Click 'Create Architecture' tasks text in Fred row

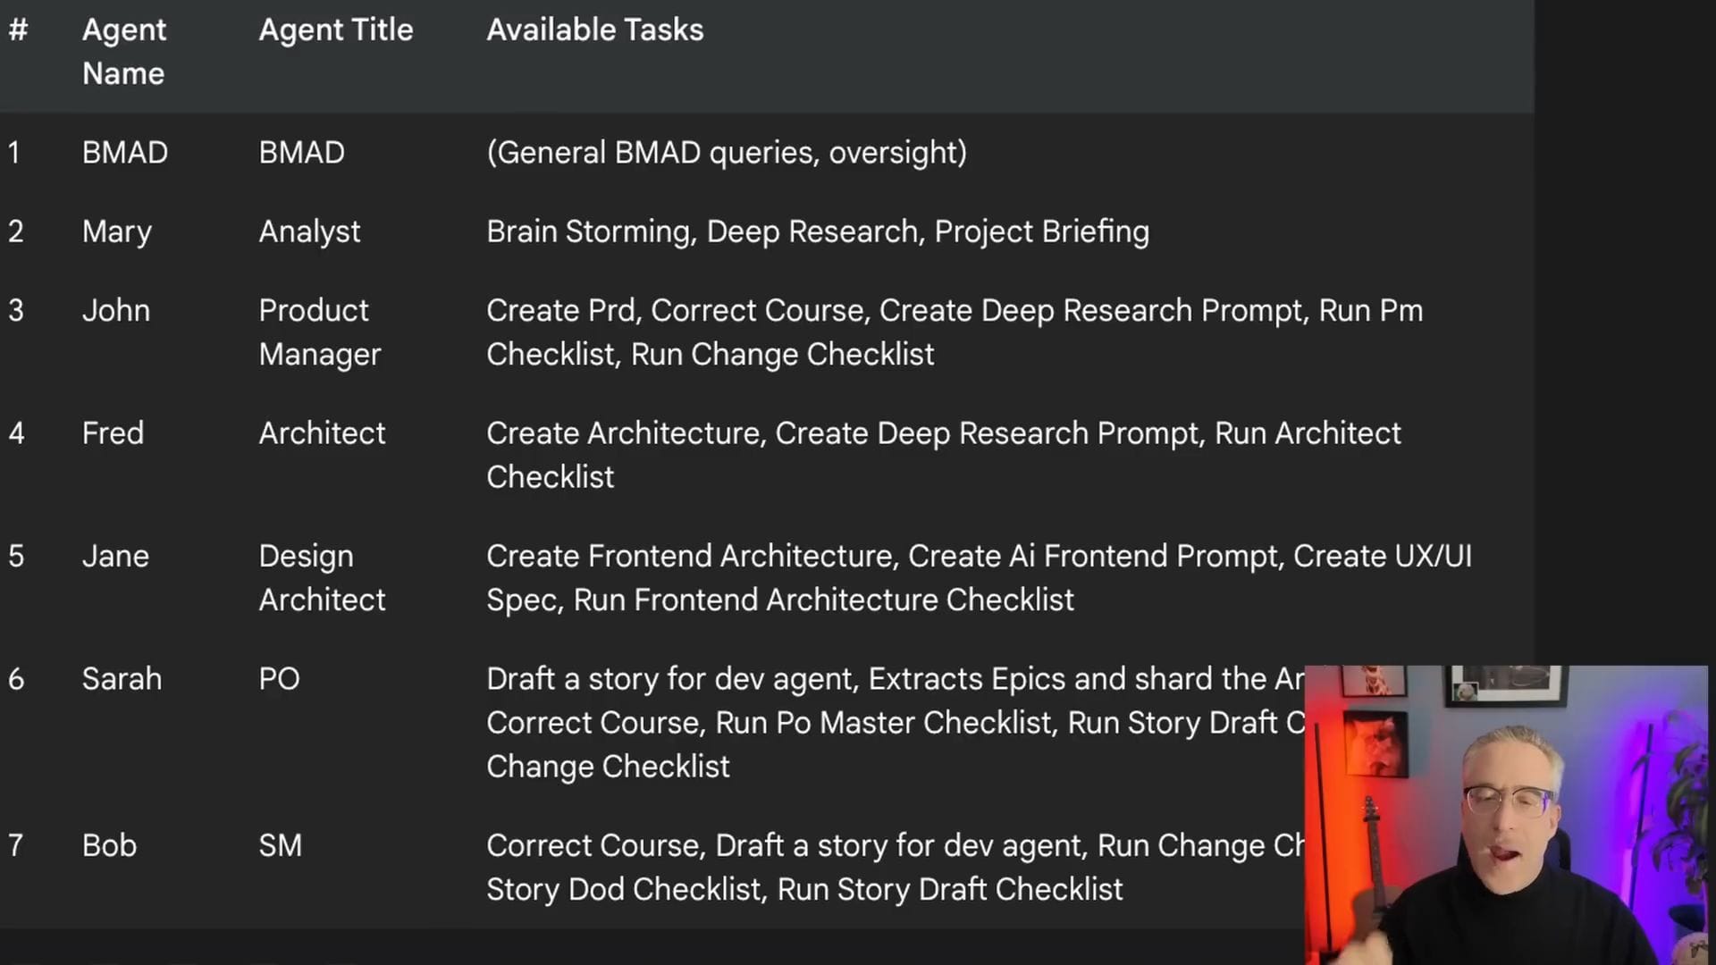(x=626, y=433)
